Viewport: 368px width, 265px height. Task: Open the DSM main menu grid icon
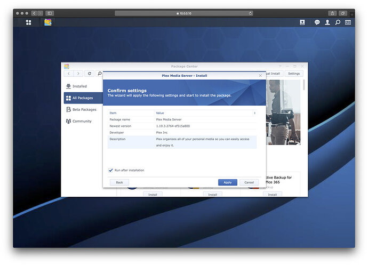28,22
